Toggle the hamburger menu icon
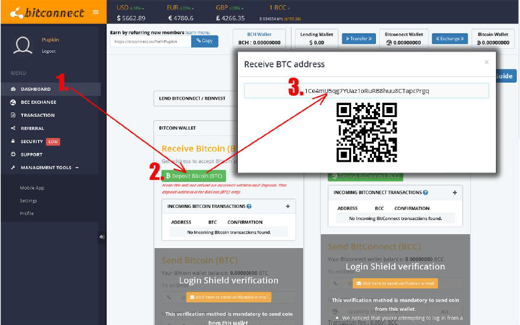The width and height of the screenshot is (520, 325). [x=96, y=12]
